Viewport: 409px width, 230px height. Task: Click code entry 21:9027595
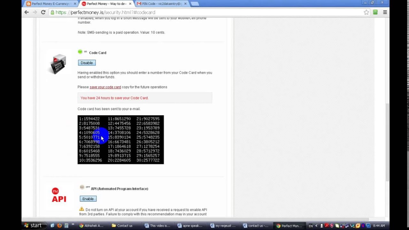[148, 119]
